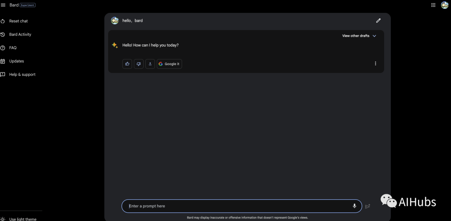
Task: Click the microphone voice input icon
Action: [355, 206]
